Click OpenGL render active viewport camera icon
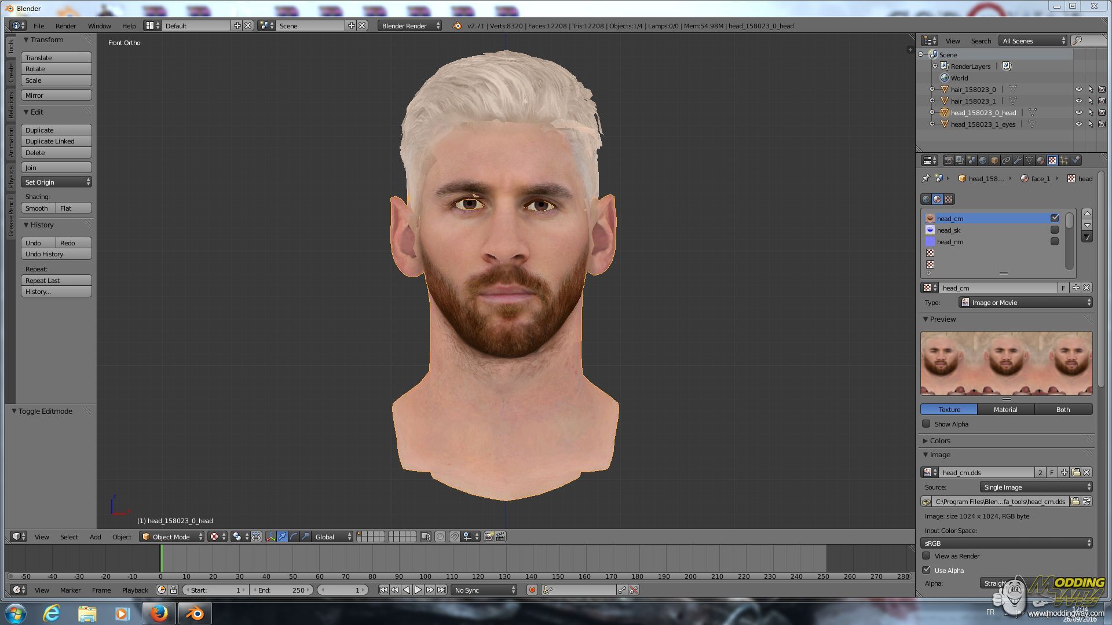The image size is (1112, 625). tap(489, 537)
